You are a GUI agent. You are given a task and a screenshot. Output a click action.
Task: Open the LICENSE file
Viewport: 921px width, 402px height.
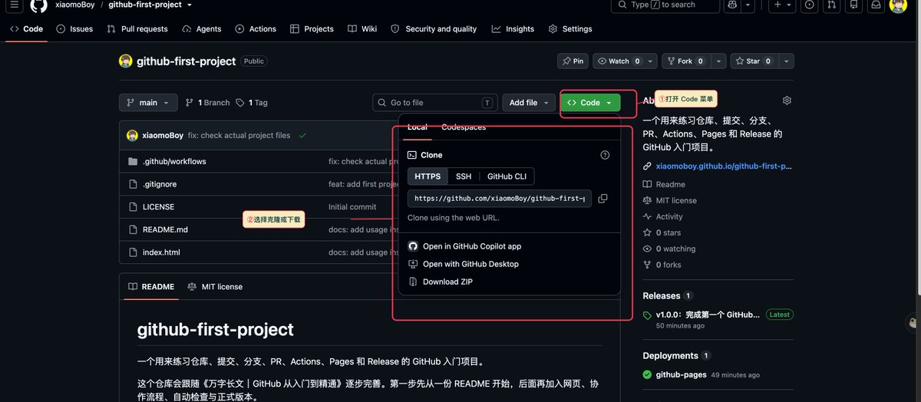point(158,207)
